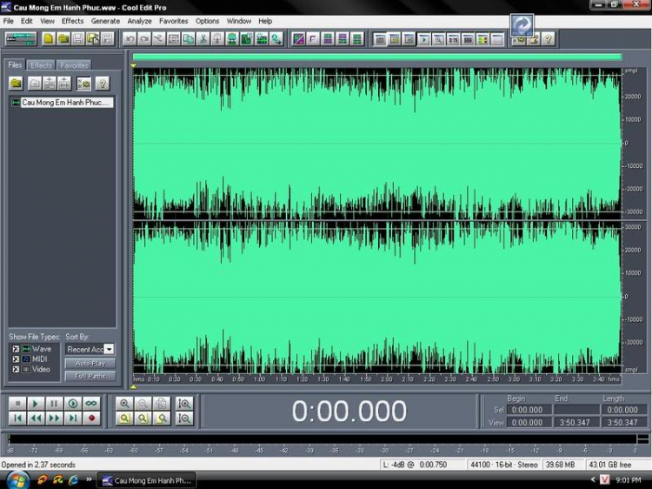Enable looped playback with the infinity button
This screenshot has width=652, height=489.
coord(91,403)
